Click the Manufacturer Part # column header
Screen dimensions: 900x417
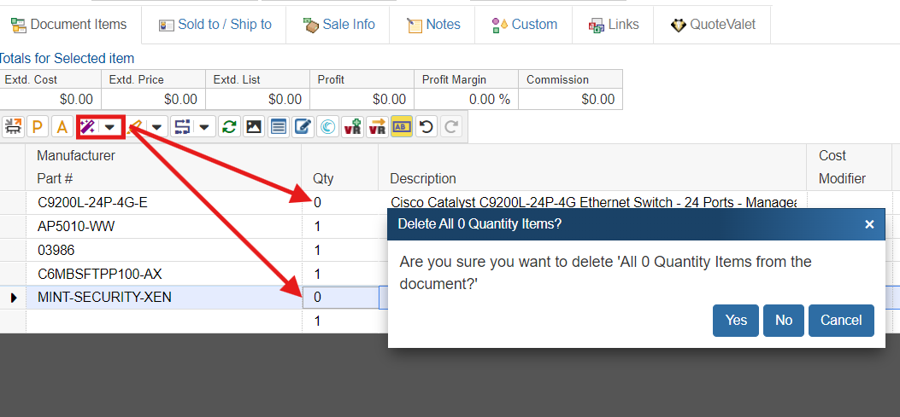[163, 167]
